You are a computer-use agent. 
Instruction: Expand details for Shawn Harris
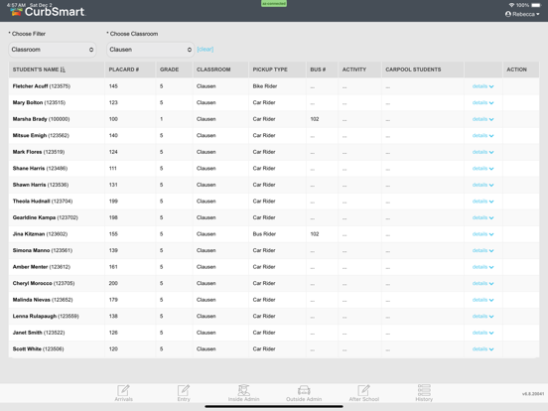[482, 185]
